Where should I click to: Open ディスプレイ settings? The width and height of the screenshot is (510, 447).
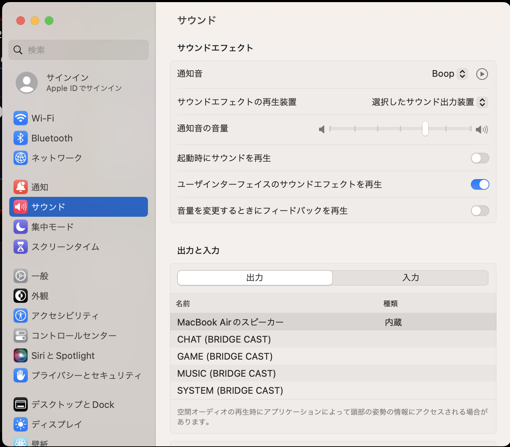[x=57, y=424]
